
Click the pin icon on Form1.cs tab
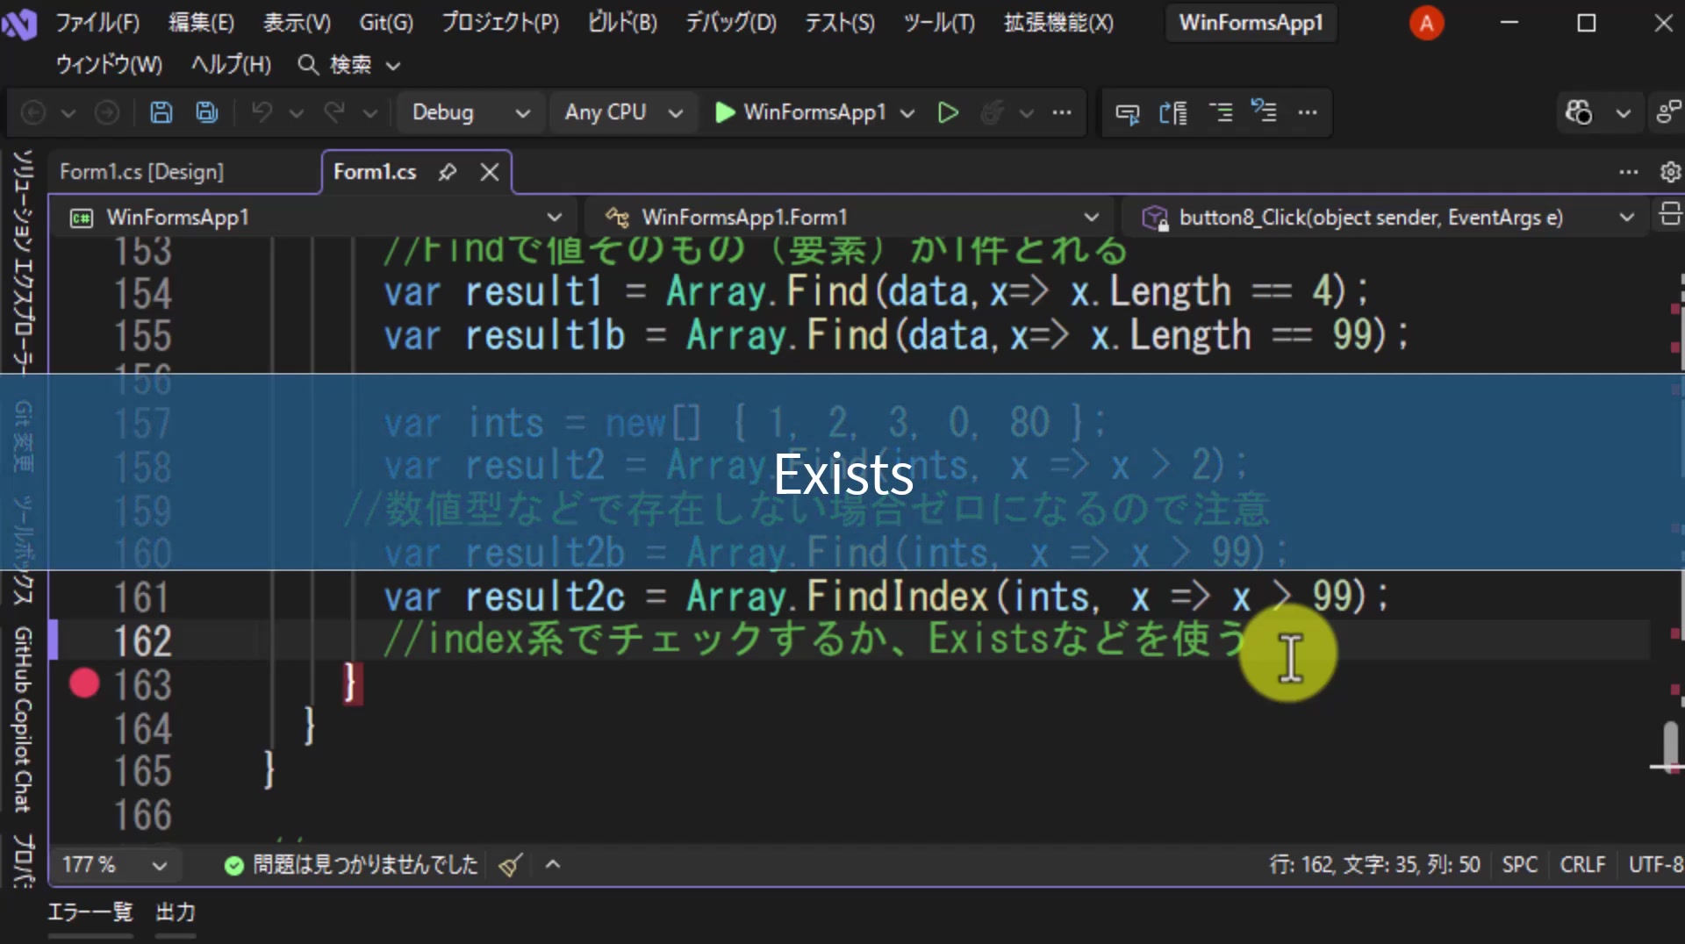tap(448, 172)
